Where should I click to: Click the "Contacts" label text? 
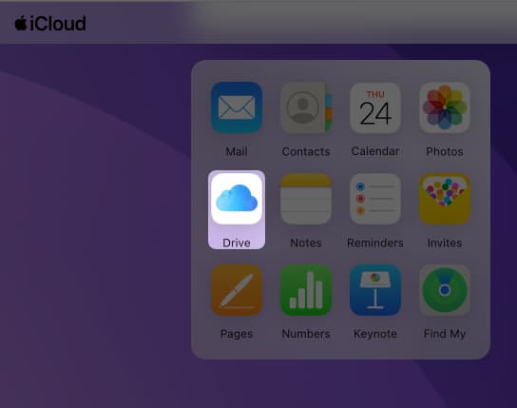pos(306,152)
